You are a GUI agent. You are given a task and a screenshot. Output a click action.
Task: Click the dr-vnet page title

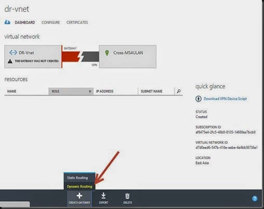pyautogui.click(x=17, y=9)
